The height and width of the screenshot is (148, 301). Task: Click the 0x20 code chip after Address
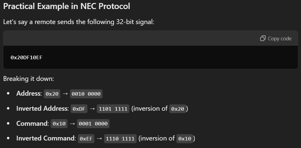tap(52, 94)
